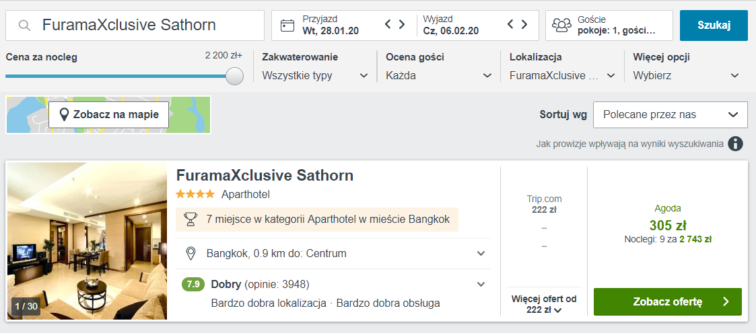Expand the Bangkok location details chevron
Viewport: 756px width, 333px height.
tap(481, 253)
